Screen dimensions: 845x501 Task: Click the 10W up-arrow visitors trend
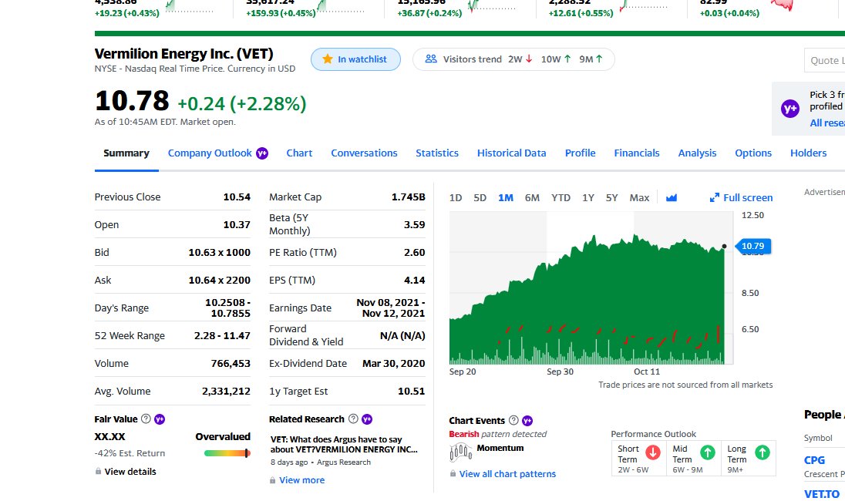pyautogui.click(x=556, y=59)
